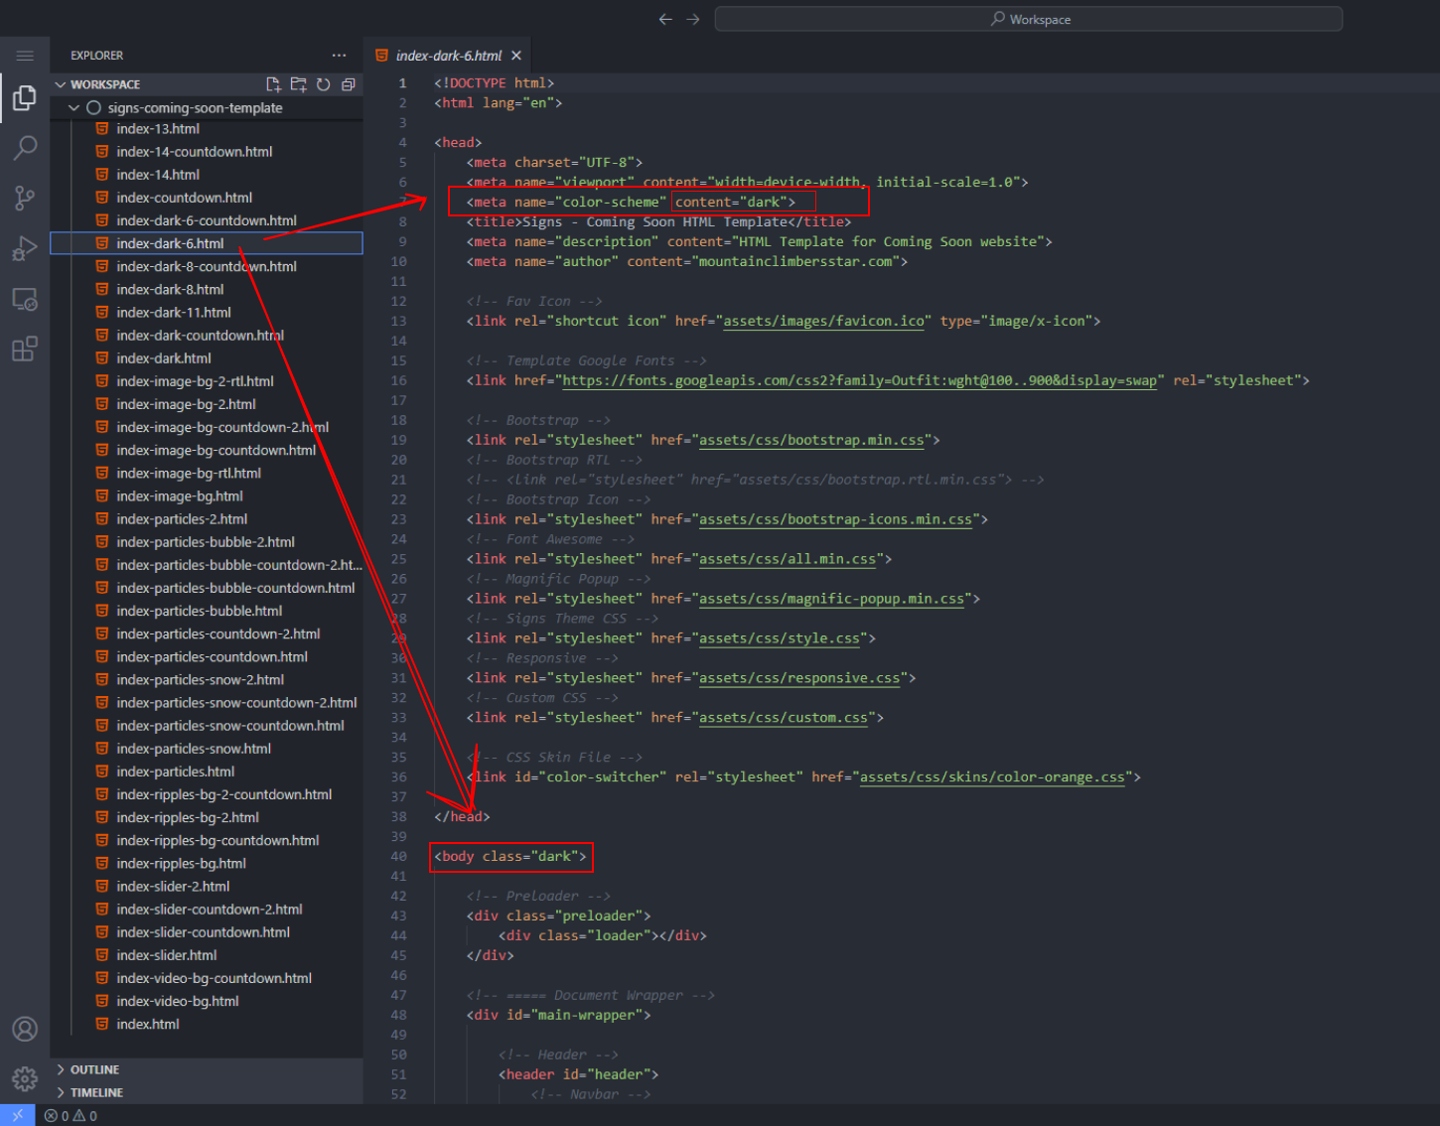Open the Source Control view
Screen dimensions: 1440x1126
25,198
